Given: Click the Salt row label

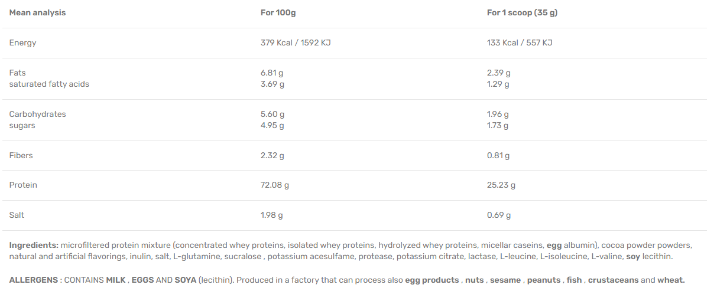Looking at the screenshot, I should click(x=17, y=215).
